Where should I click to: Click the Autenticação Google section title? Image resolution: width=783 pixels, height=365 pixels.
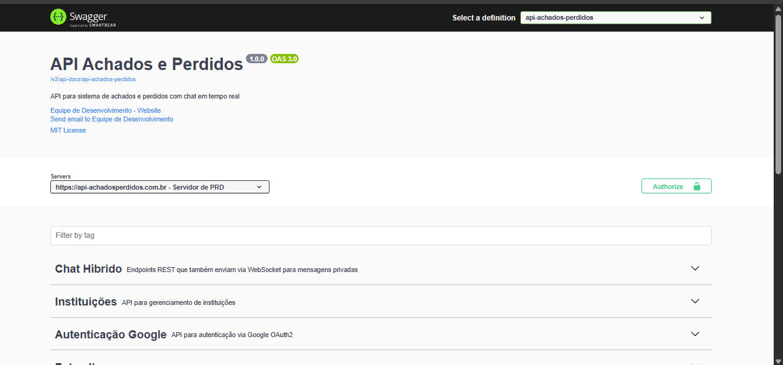pos(111,335)
